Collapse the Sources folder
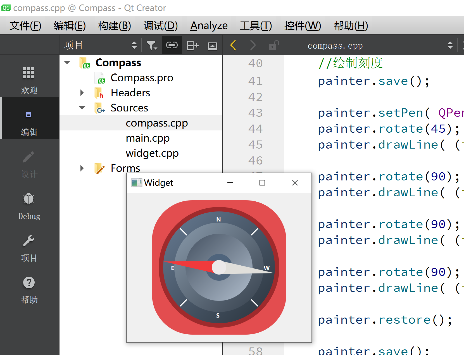 coord(82,108)
